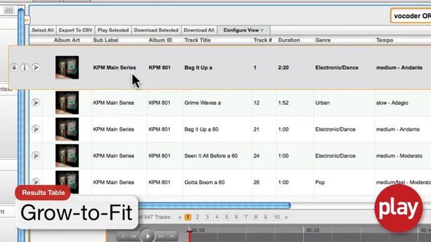Click the timeline at the 00:20 mark
This screenshot has width=431, height=242.
pyautogui.click(x=312, y=231)
